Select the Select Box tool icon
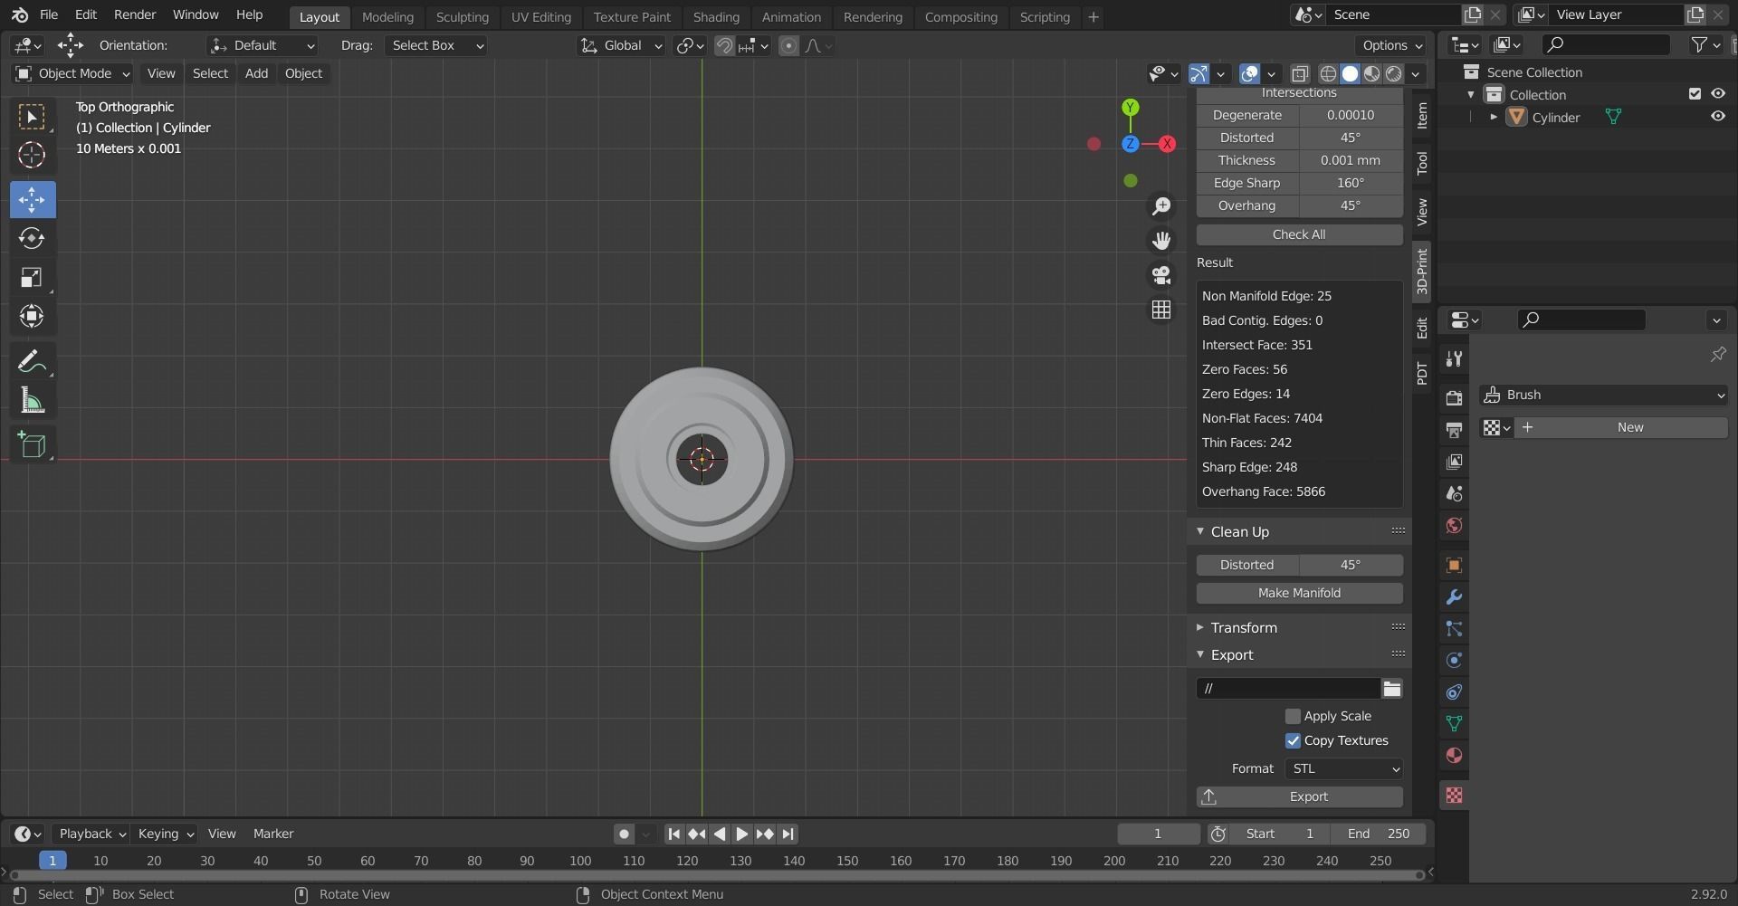 (33, 118)
